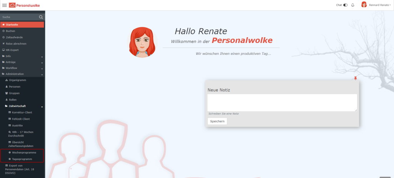Expand the Info folder arrow
Screen dimensions: 394x178
click(x=42, y=57)
